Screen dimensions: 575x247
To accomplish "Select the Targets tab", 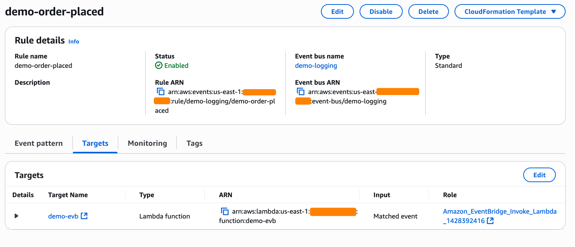I will (95, 143).
